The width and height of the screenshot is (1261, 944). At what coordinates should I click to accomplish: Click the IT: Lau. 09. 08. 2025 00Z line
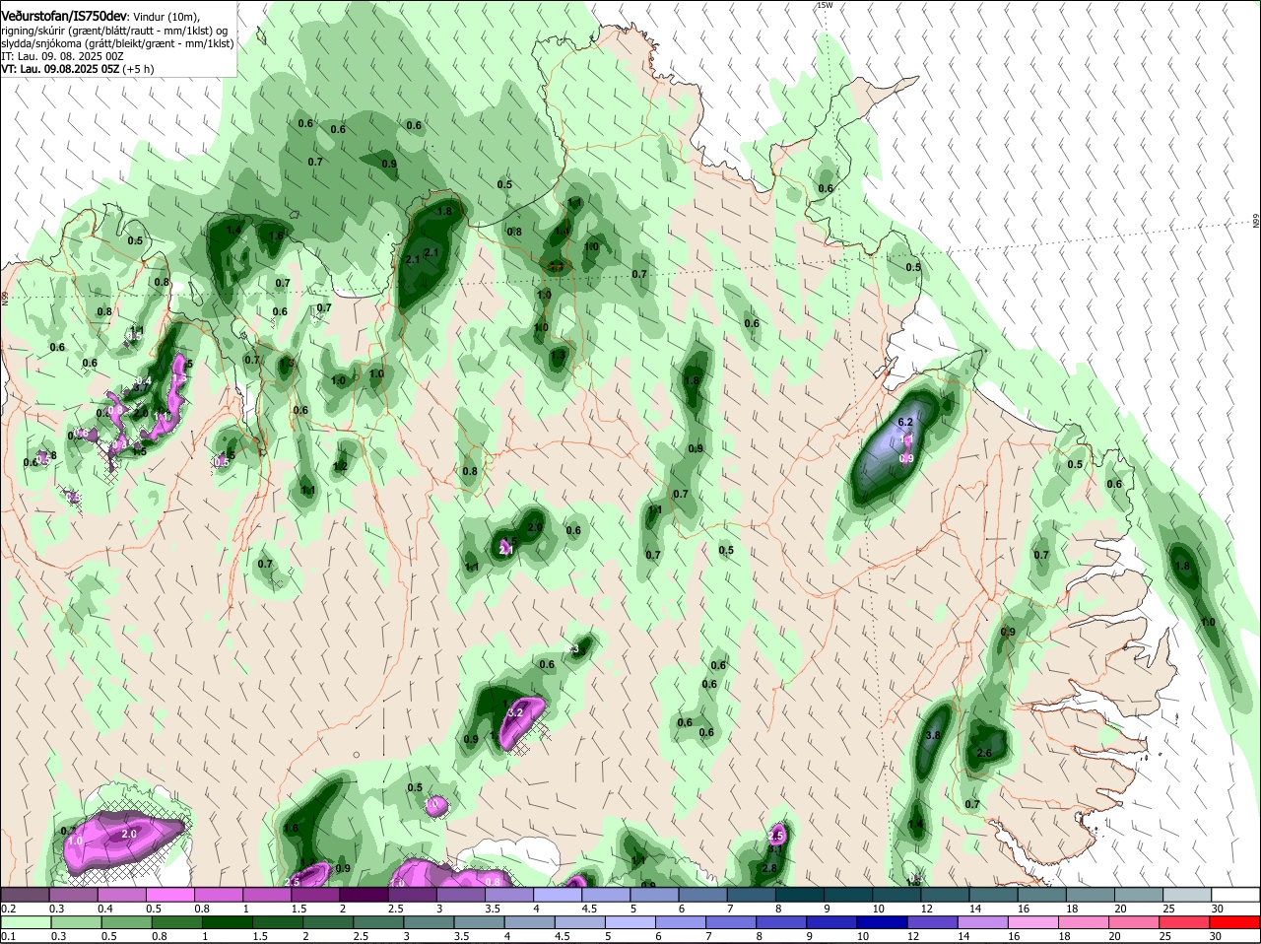[x=62, y=56]
